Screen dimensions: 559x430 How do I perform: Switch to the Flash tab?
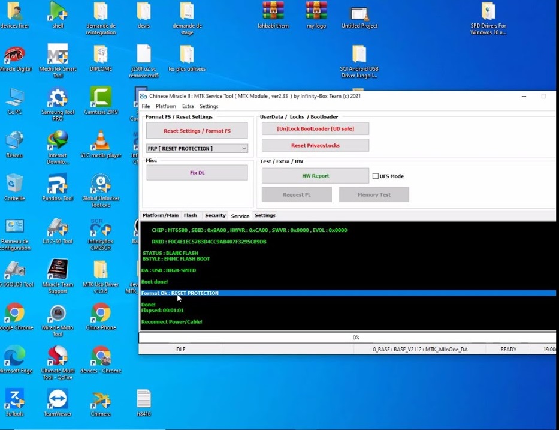190,215
